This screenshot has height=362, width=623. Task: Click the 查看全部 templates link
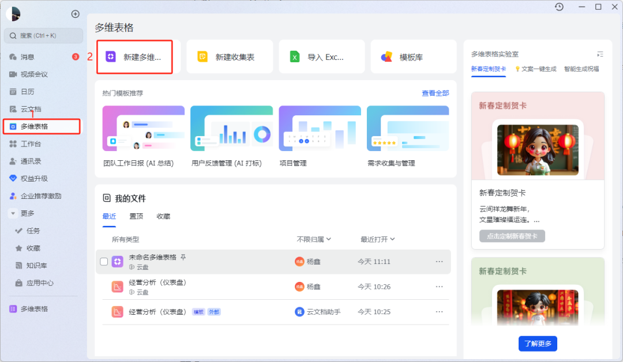click(x=435, y=93)
